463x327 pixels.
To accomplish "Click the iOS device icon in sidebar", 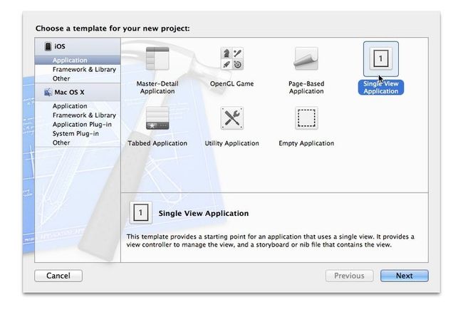I will click(x=48, y=46).
